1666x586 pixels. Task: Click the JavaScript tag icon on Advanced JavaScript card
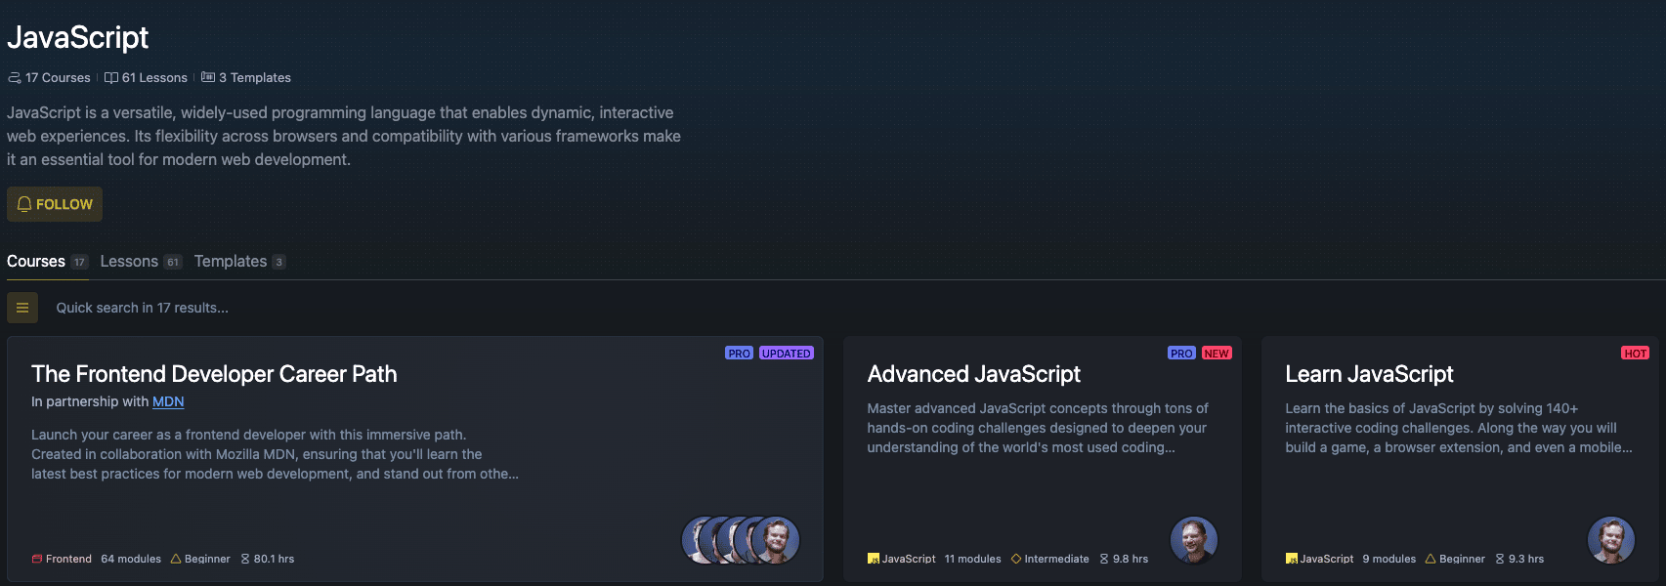coord(874,559)
